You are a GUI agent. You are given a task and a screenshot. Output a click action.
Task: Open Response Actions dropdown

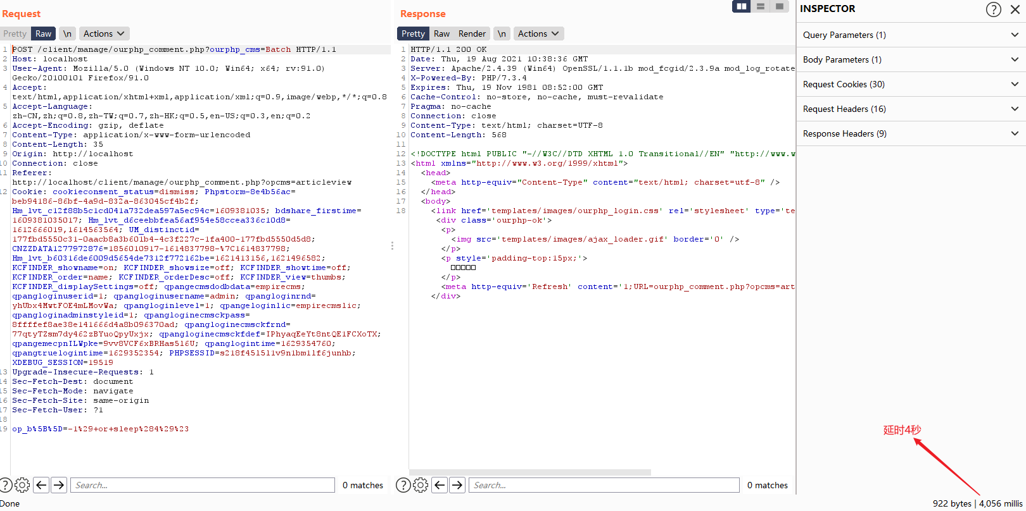(538, 34)
